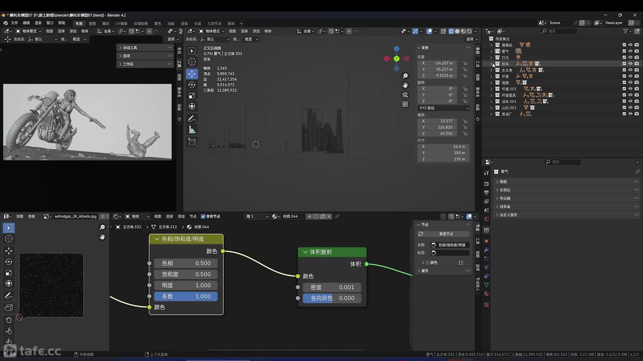Screen dimensions: 643x361
Task: Lock the X location value
Action: click(x=465, y=63)
